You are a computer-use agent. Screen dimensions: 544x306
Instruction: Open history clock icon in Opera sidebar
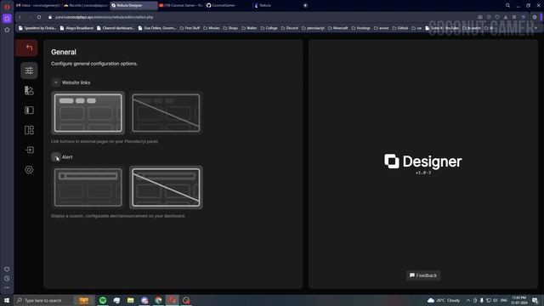coord(7,279)
